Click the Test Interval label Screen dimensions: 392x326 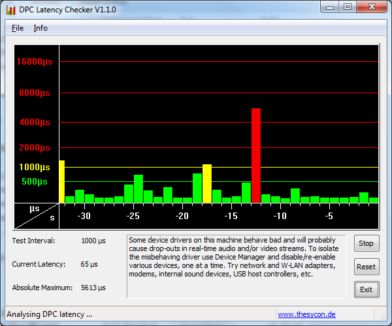pos(33,241)
